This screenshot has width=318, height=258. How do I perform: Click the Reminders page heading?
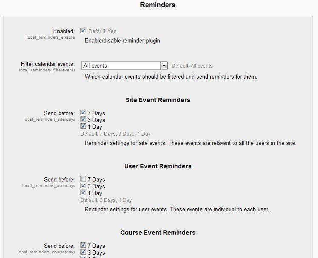click(x=158, y=5)
